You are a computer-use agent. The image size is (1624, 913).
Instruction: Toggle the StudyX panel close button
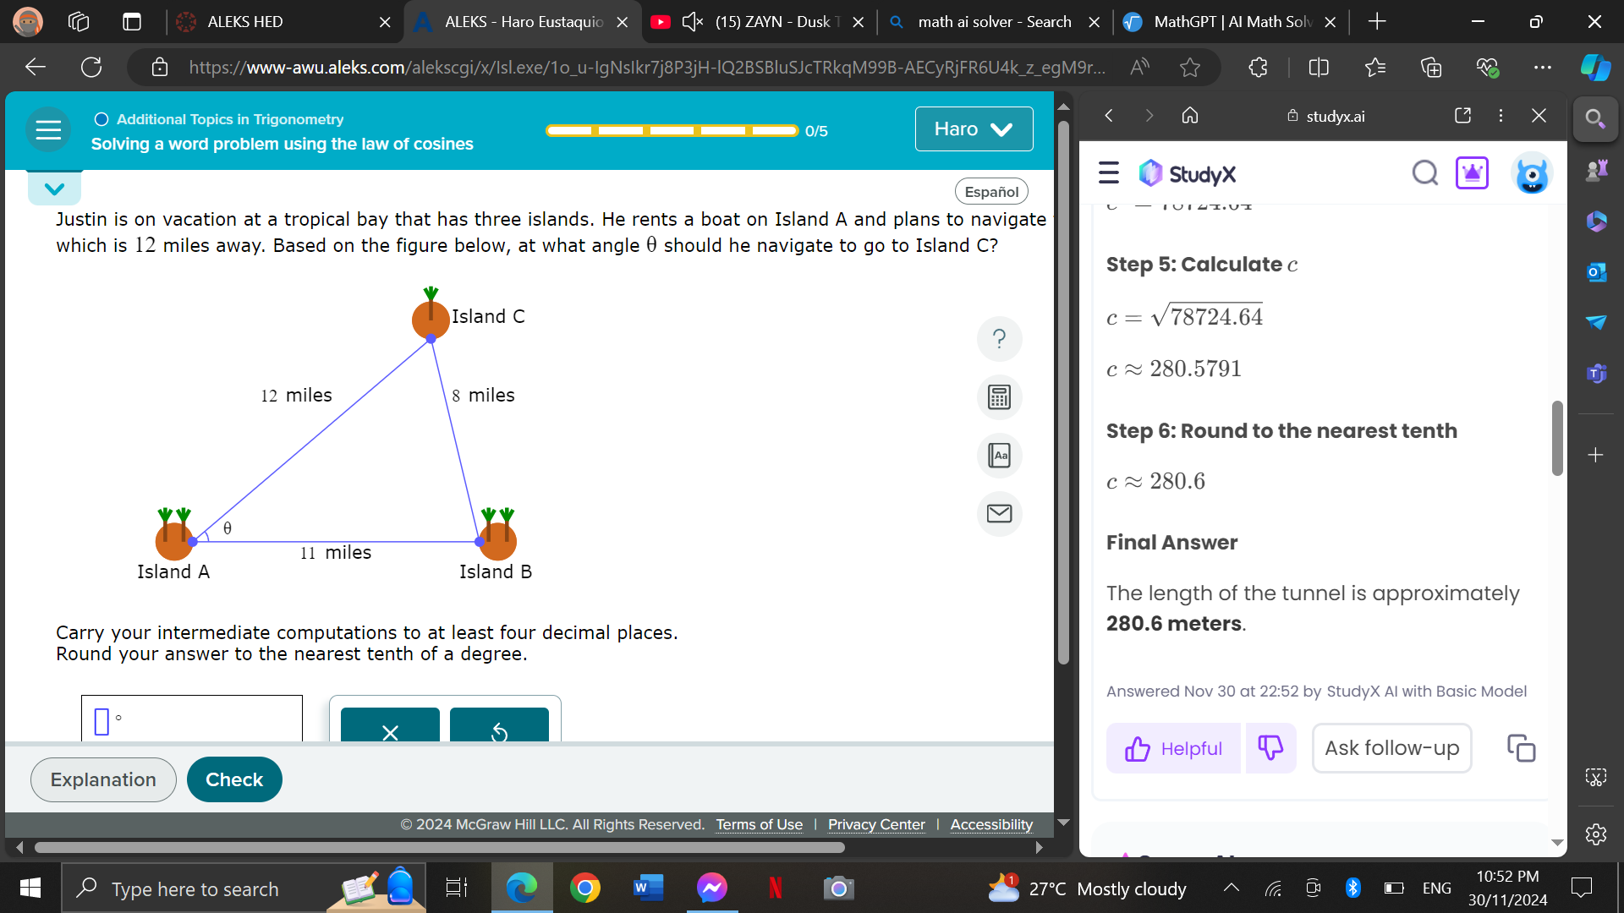[x=1539, y=116]
